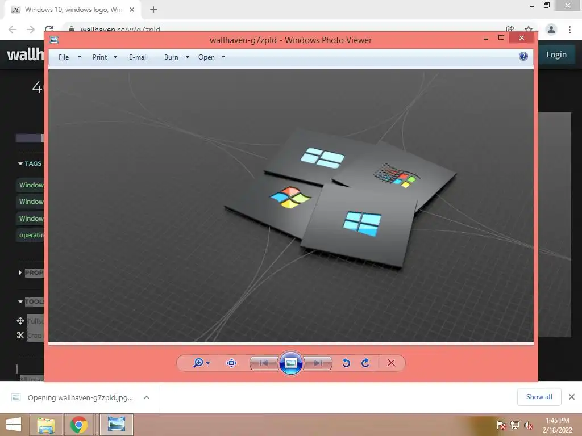The width and height of the screenshot is (582, 436).
Task: Select Photo Viewer taskbar button
Action: coord(116,425)
